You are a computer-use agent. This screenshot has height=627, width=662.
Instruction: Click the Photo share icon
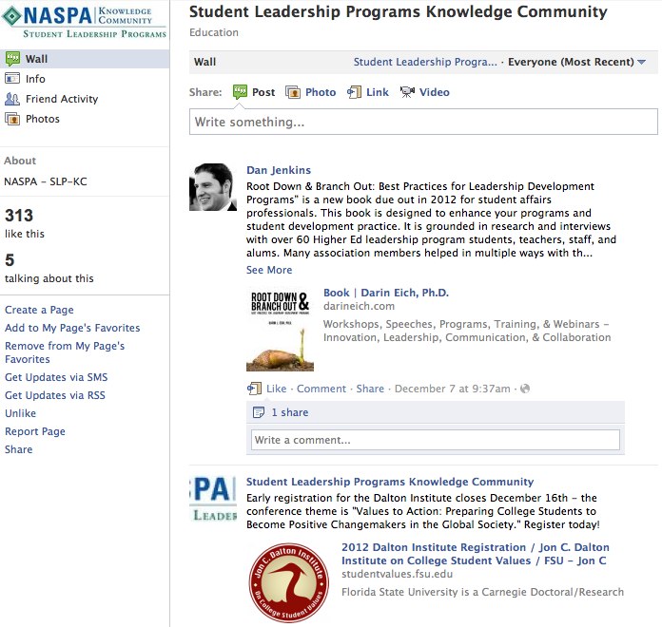[x=293, y=92]
